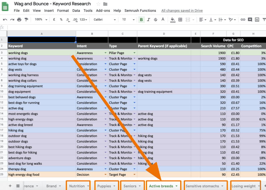Open Type dropdown for working dogs row
Screen dimensions: 266x190
tap(134, 53)
